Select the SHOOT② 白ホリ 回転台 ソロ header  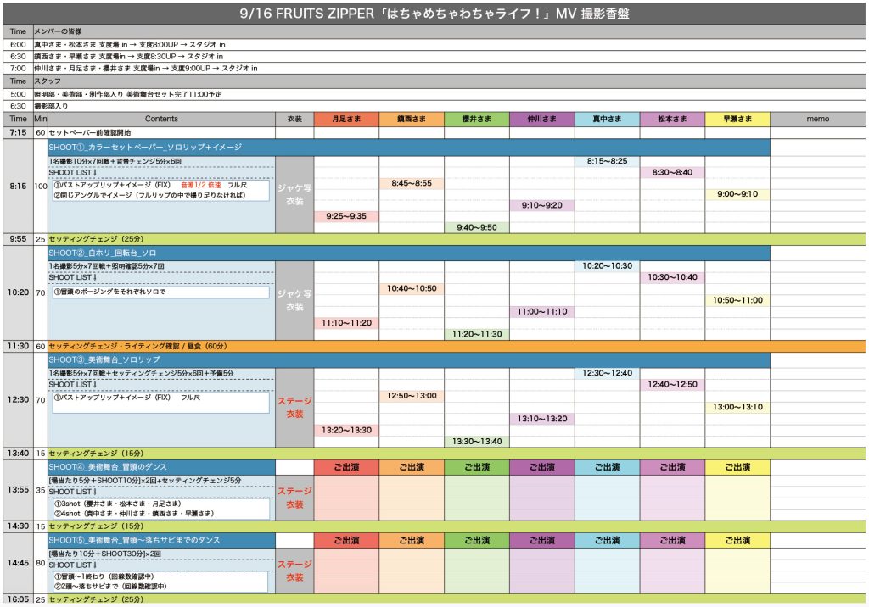coord(161,253)
